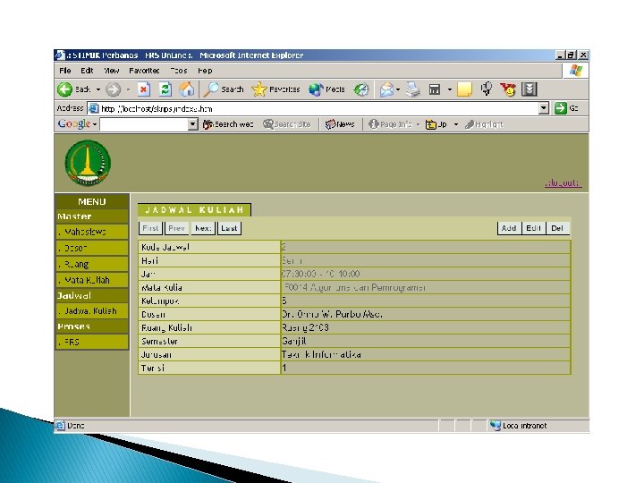Image resolution: width=644 pixels, height=483 pixels.
Task: Click the red smiley toolbar icon
Action: pyautogui.click(x=508, y=89)
